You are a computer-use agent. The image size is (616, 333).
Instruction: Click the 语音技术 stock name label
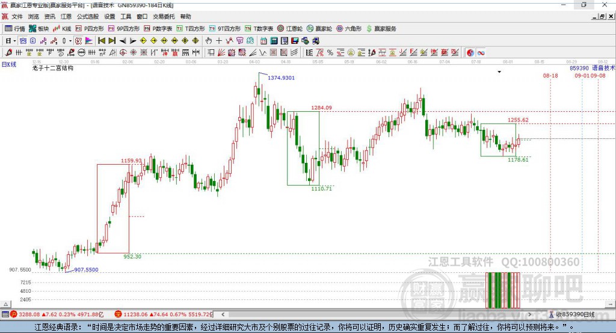(x=603, y=68)
